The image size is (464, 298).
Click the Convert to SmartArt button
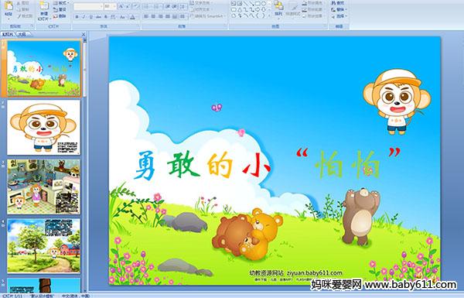tap(207, 16)
